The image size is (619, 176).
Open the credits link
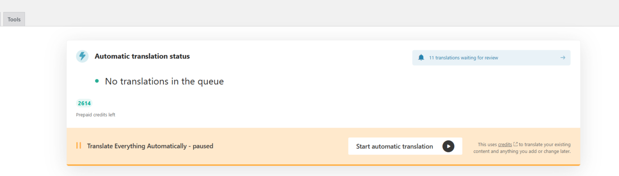point(505,144)
